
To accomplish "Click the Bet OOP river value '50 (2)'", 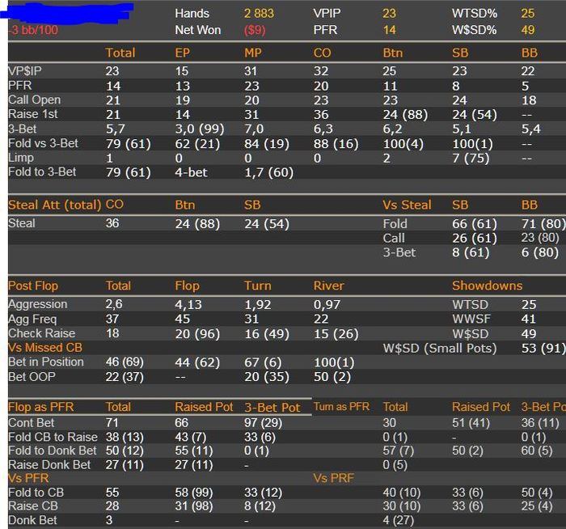I will pyautogui.click(x=332, y=377).
